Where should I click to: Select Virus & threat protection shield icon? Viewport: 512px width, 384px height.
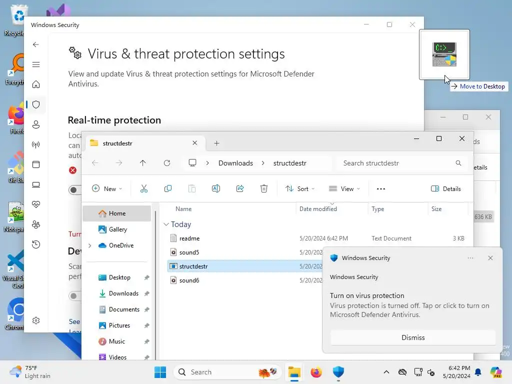(36, 104)
